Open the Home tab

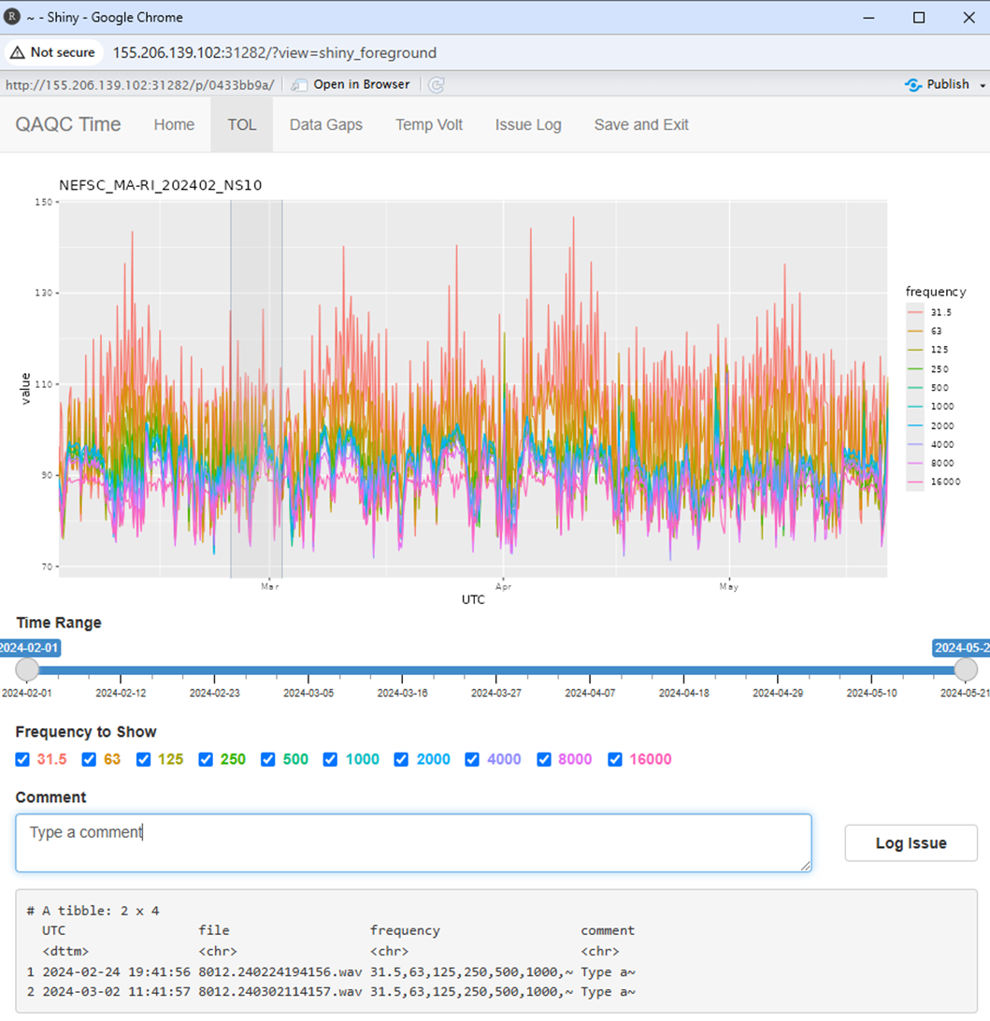174,124
